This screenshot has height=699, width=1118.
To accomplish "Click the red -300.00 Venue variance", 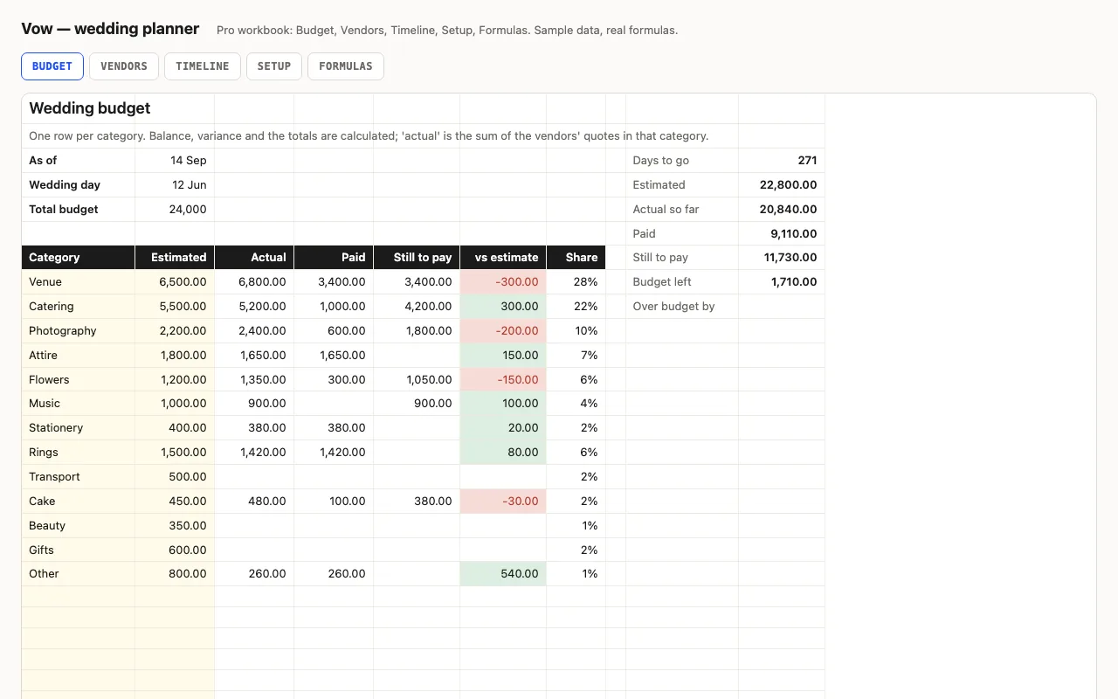I will 503,282.
